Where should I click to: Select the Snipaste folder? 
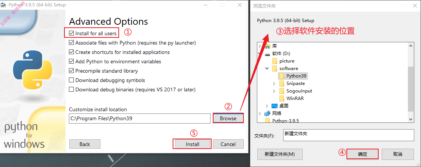click(x=296, y=83)
